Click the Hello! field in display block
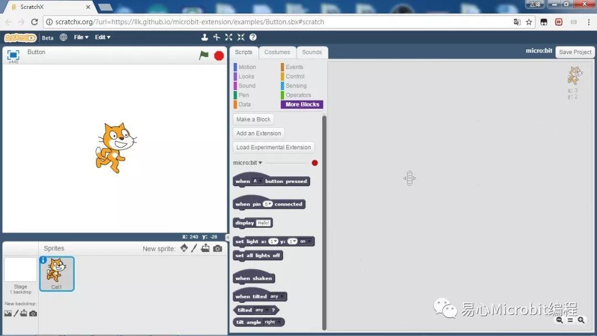The width and height of the screenshot is (597, 336). point(263,223)
